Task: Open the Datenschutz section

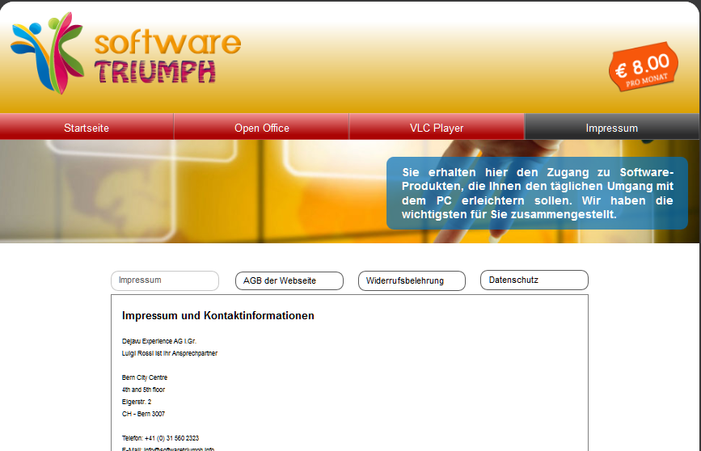Action: click(534, 280)
